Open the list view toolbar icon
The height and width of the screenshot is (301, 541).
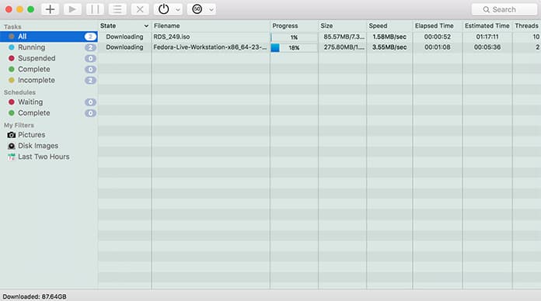117,9
